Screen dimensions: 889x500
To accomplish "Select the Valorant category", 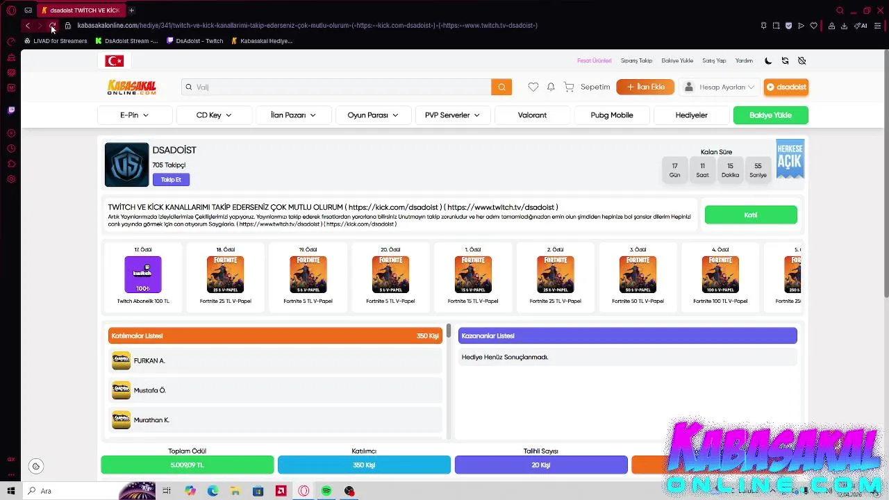I will coord(532,115).
